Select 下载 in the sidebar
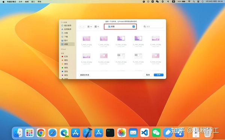 [x=67, y=37]
